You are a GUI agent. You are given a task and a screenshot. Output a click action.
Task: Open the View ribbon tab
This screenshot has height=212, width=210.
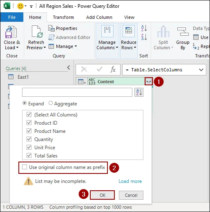pyautogui.click(x=129, y=17)
